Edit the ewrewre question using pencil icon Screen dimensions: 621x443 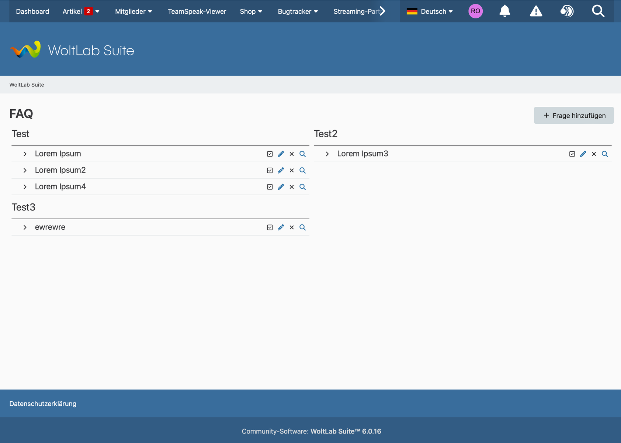click(281, 227)
